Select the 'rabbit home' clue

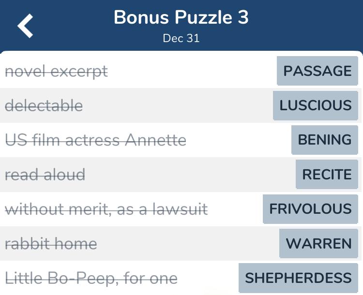(x=51, y=244)
